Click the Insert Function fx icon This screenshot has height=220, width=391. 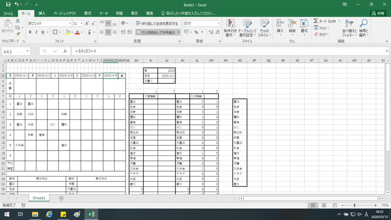coord(65,51)
